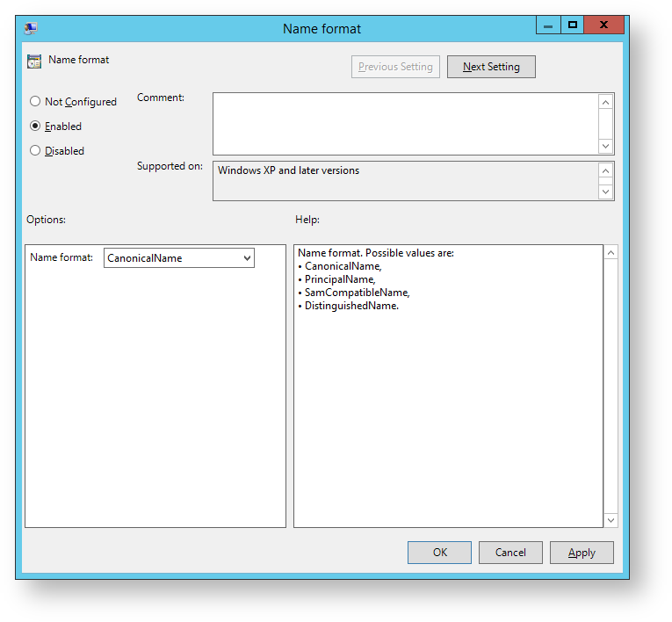
Task: Confirm with the OK button
Action: click(439, 553)
